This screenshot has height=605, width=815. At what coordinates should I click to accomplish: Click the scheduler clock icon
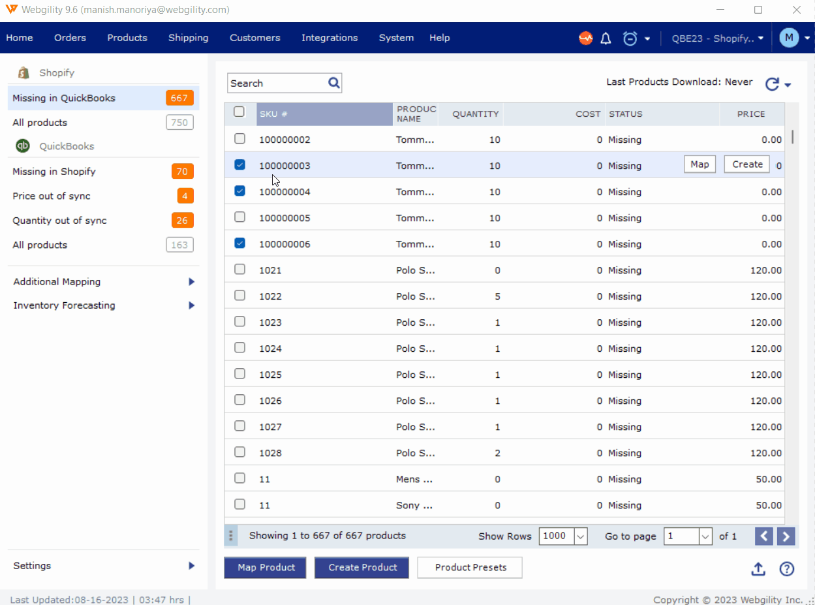pos(630,38)
